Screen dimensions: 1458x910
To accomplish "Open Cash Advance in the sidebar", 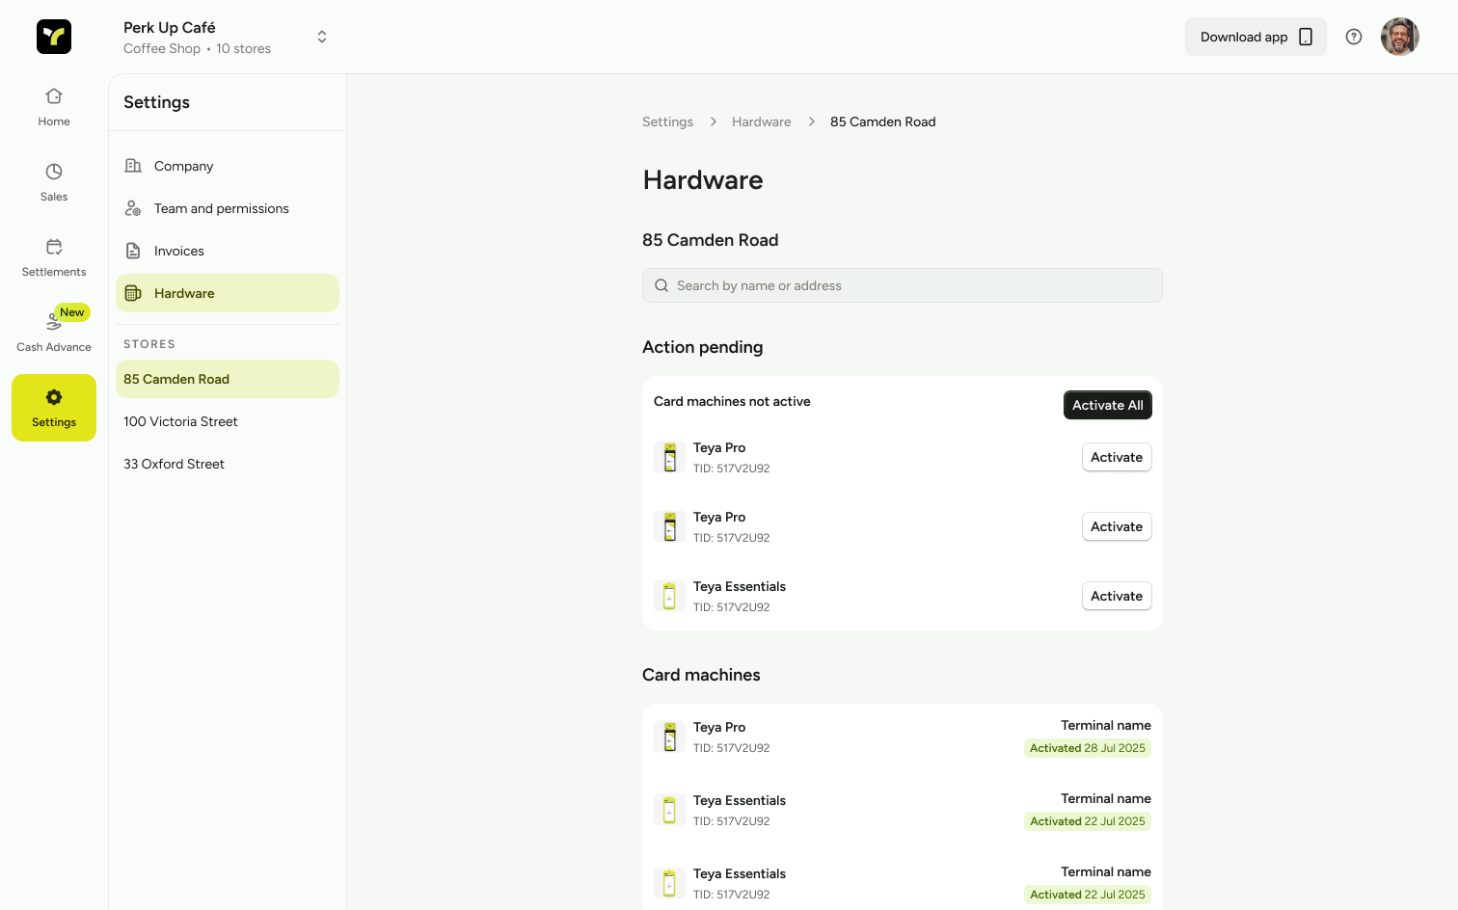I will click(54, 331).
